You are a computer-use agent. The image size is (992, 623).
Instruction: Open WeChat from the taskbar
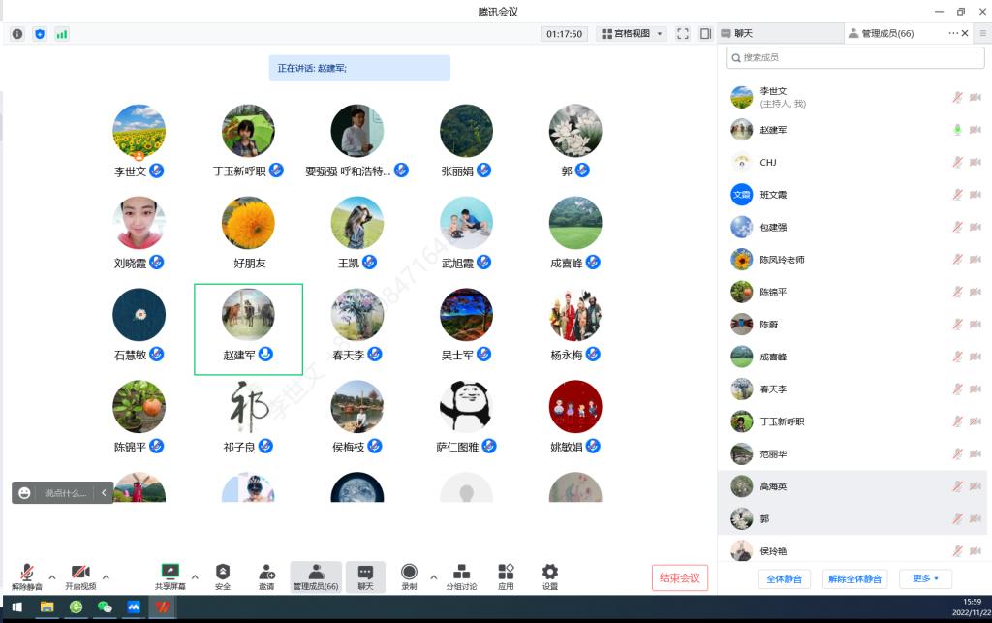pyautogui.click(x=105, y=607)
